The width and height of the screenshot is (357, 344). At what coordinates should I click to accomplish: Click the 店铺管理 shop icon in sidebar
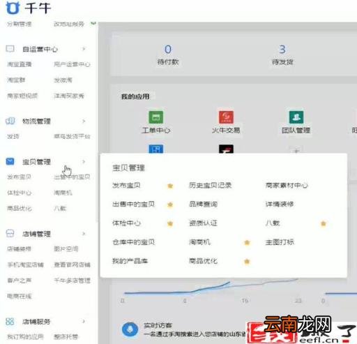pyautogui.click(x=10, y=233)
